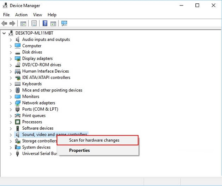Click the Network adapters device icon

[x=17, y=103]
